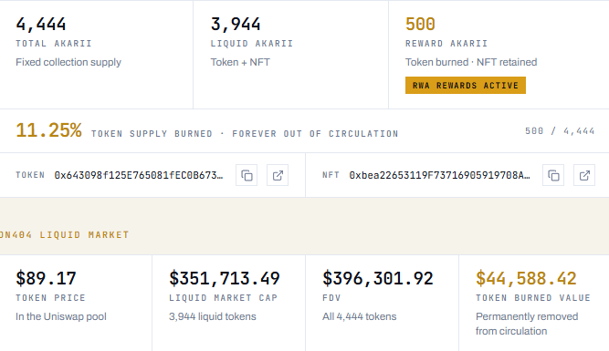Click '3,944 liquid tokens' description
Screen dimensions: 609x351
click(x=213, y=316)
